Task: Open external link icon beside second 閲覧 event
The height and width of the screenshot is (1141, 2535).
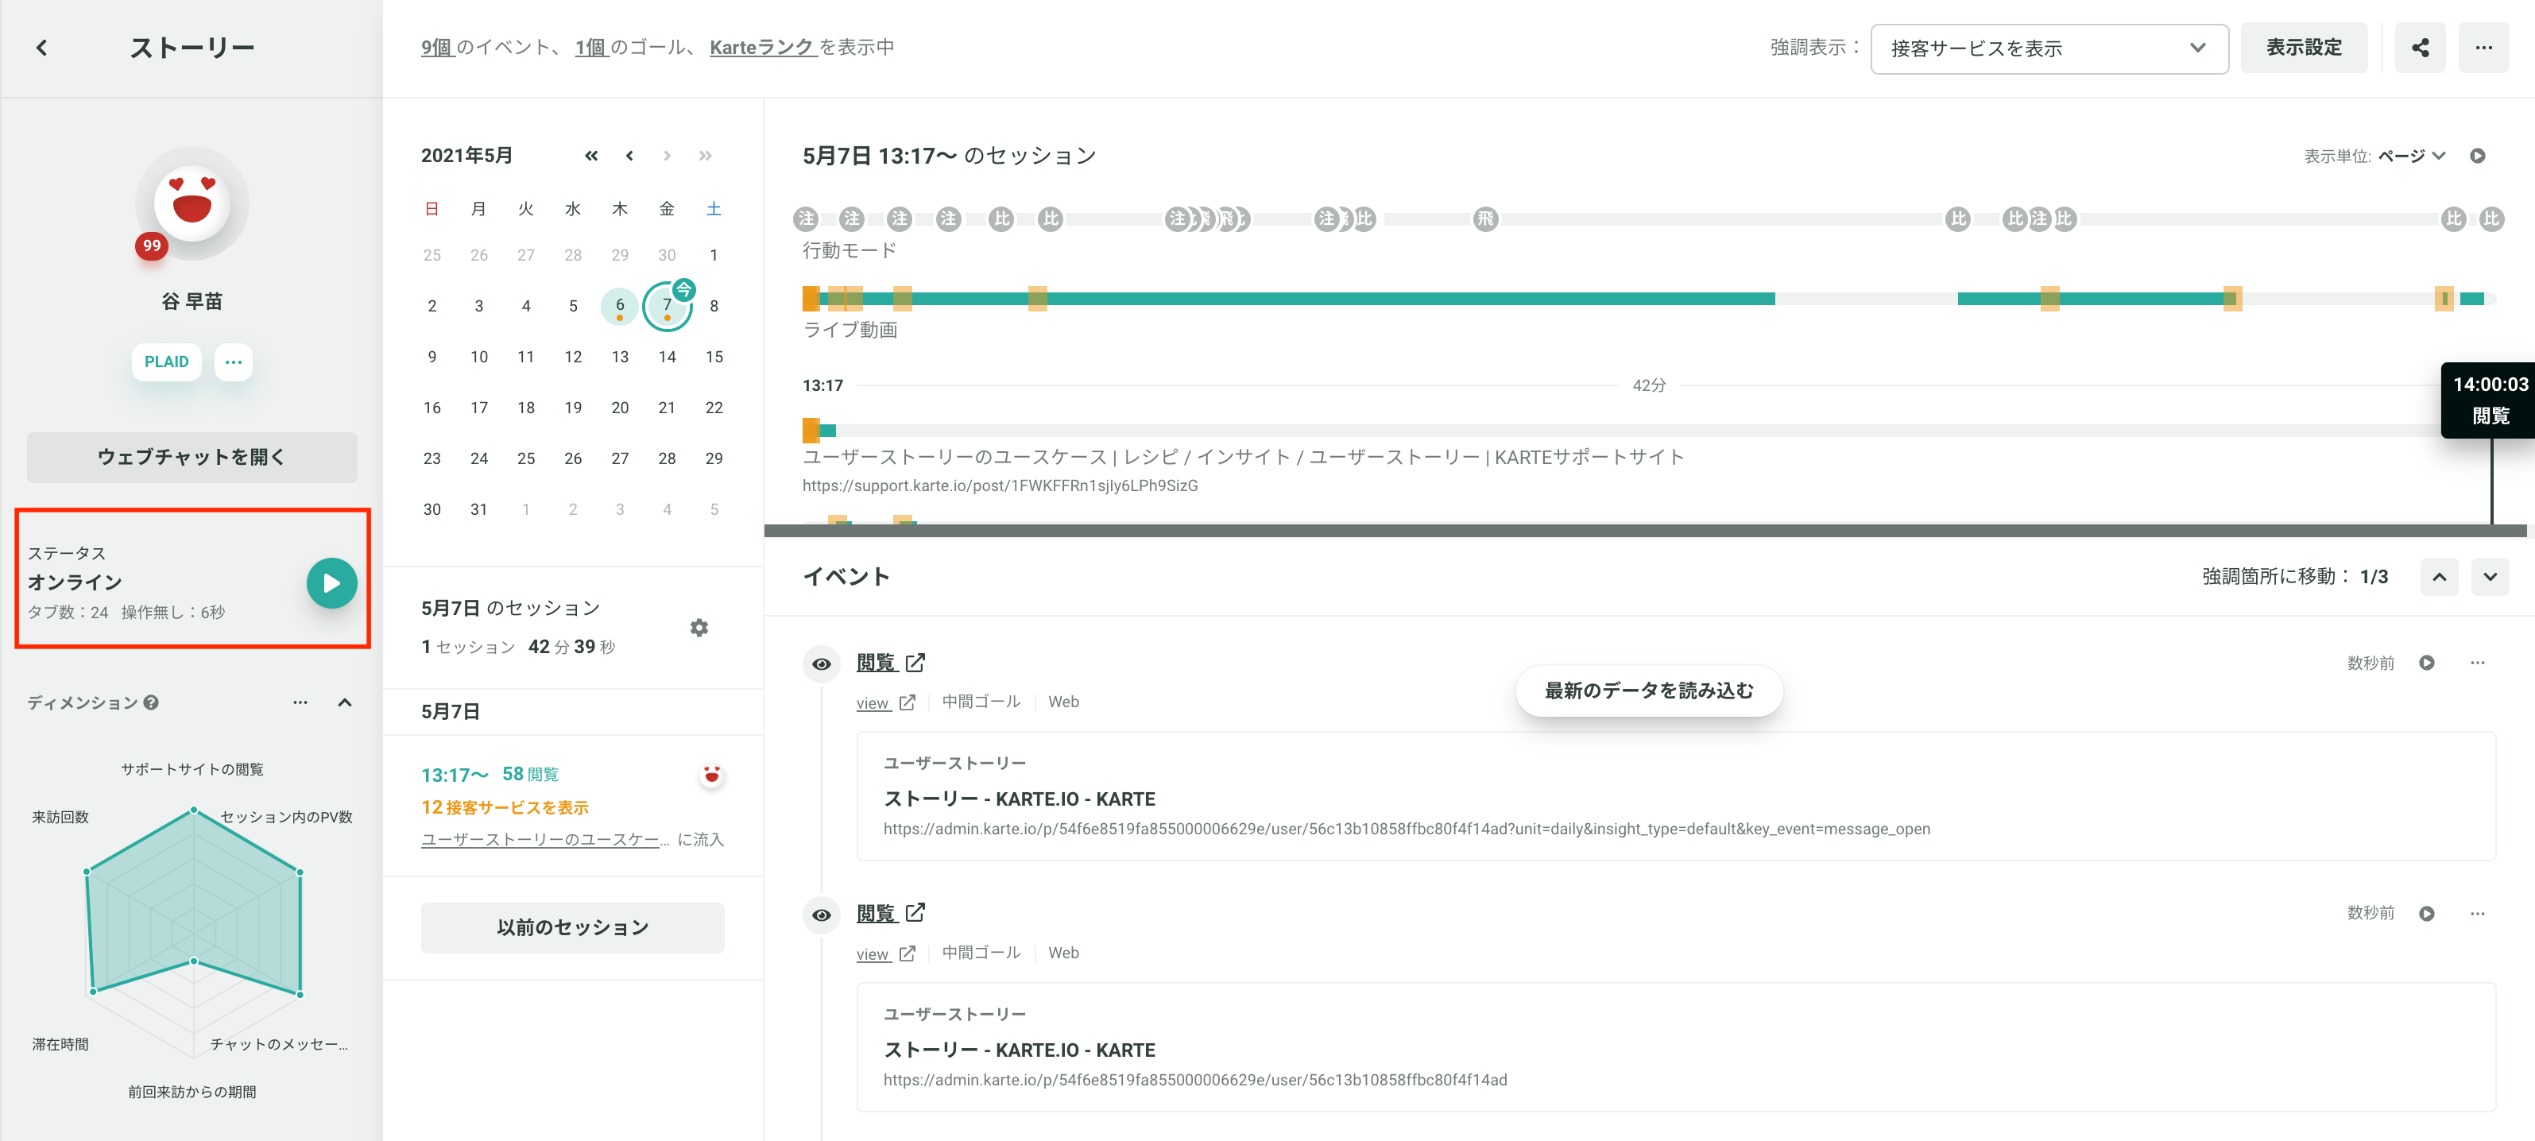Action: click(915, 913)
